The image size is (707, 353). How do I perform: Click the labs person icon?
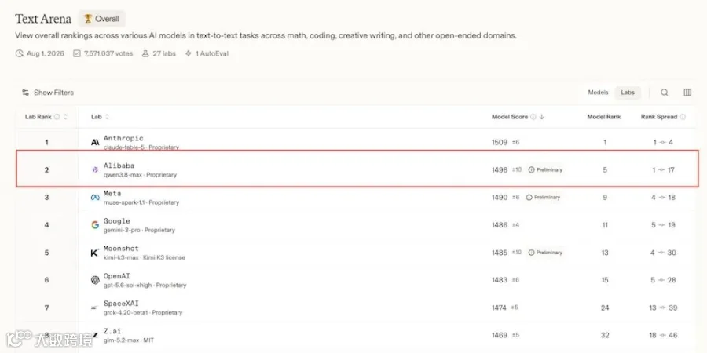click(145, 53)
